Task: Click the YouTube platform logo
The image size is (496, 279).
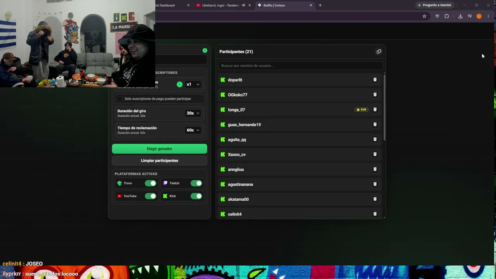Action: 119,196
